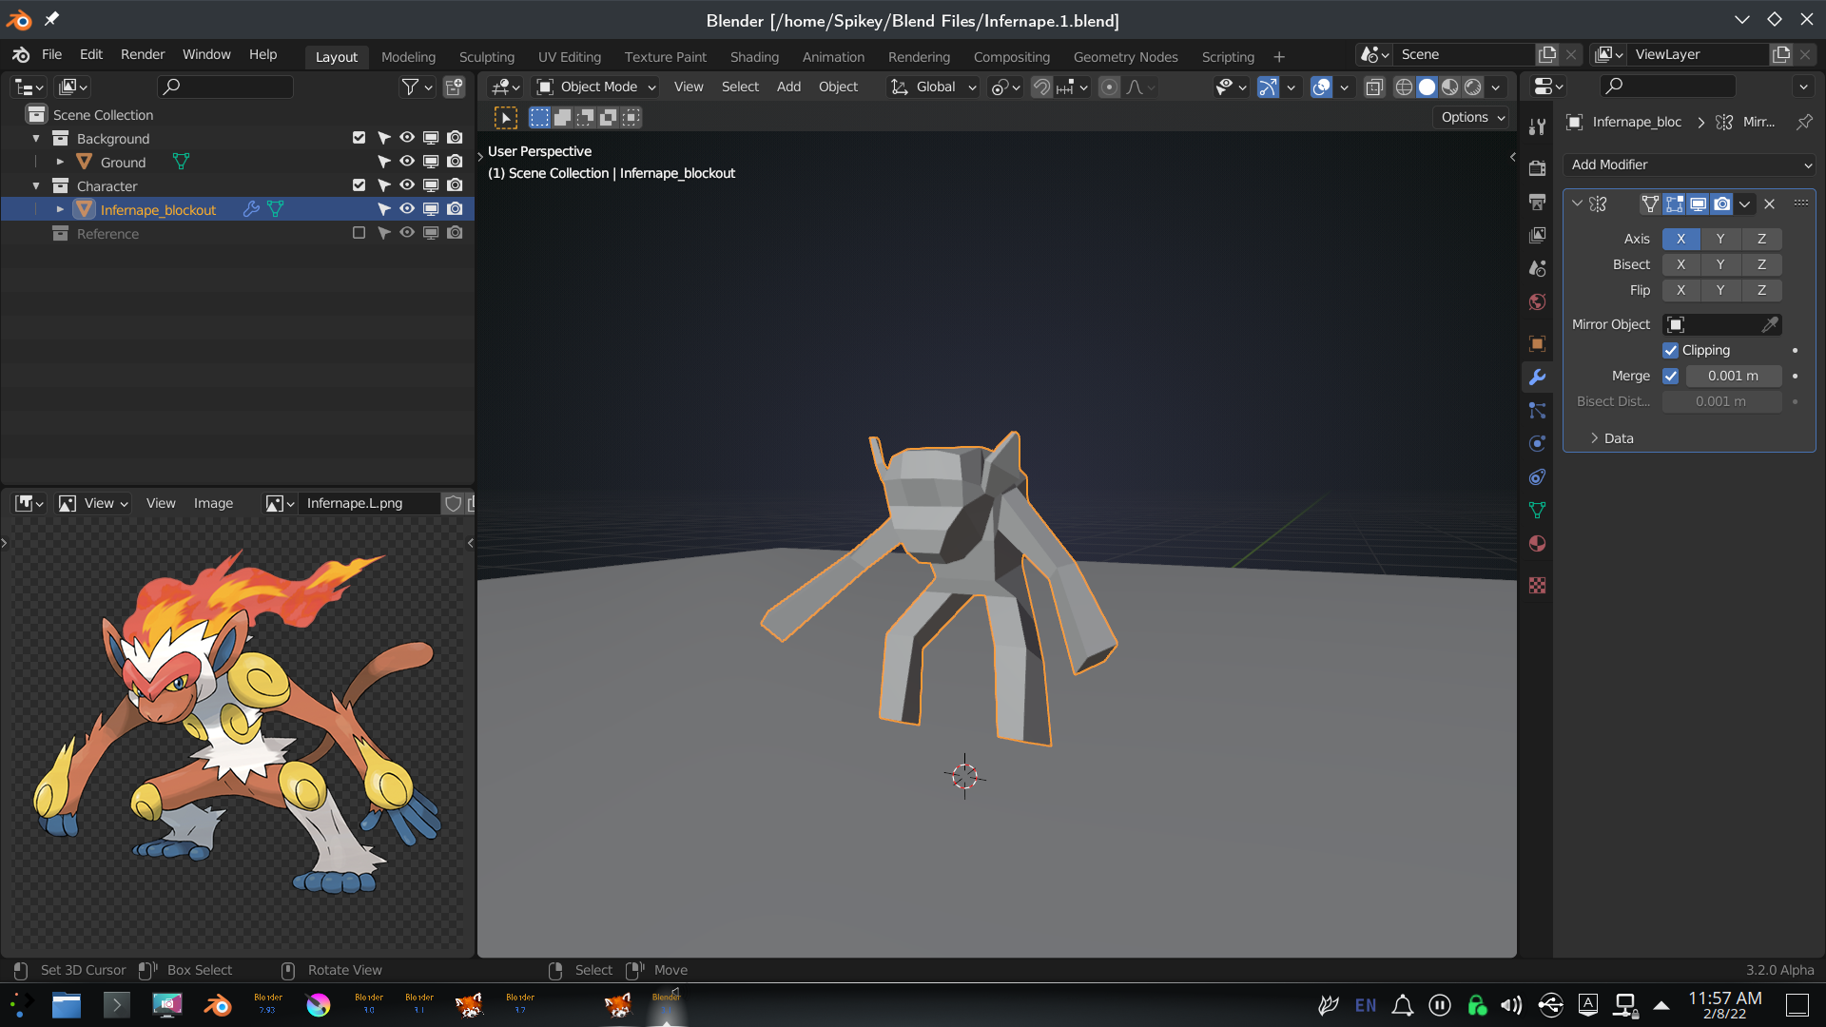The height and width of the screenshot is (1027, 1826).
Task: Click the Render properties camera tab icon
Action: click(1537, 168)
